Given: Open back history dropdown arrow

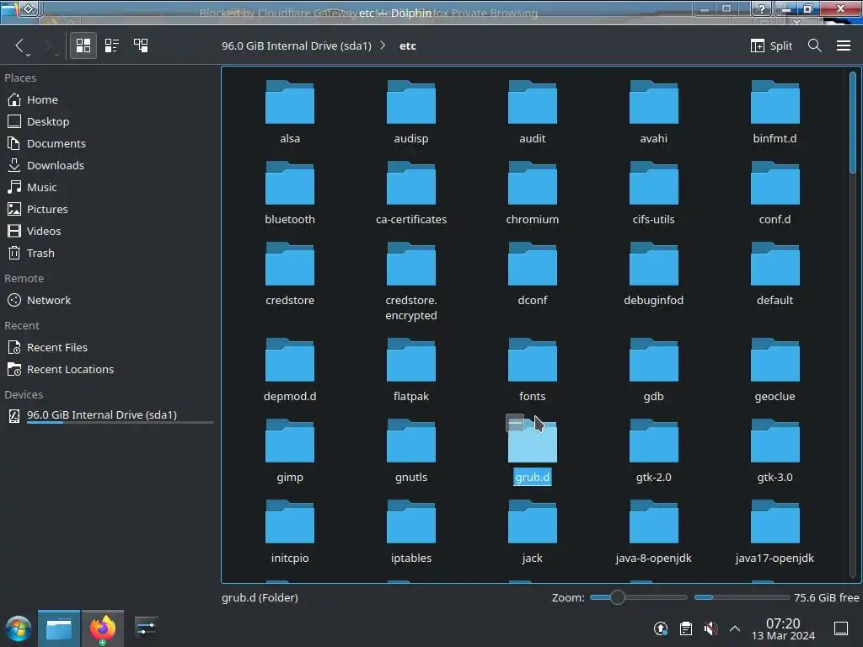Looking at the screenshot, I should [x=28, y=55].
